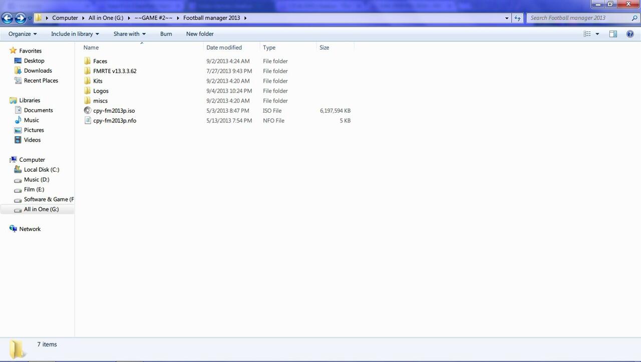641x362 pixels.
Task: Open the Music library
Action: tap(31, 120)
